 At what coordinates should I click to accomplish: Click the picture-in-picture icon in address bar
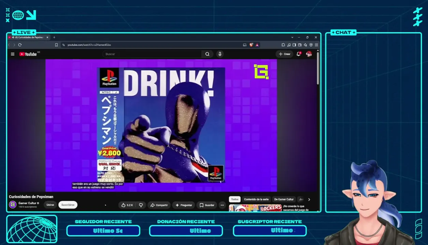pos(245,45)
